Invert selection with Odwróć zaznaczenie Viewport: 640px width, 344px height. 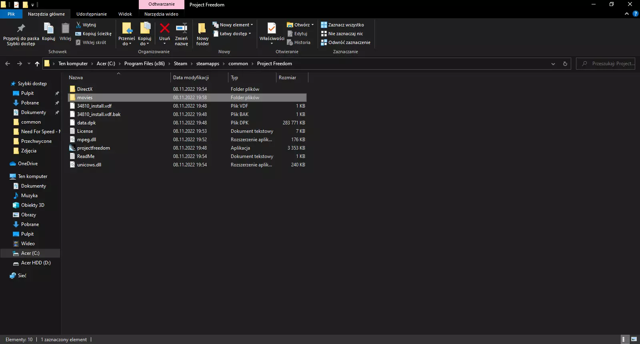(346, 42)
